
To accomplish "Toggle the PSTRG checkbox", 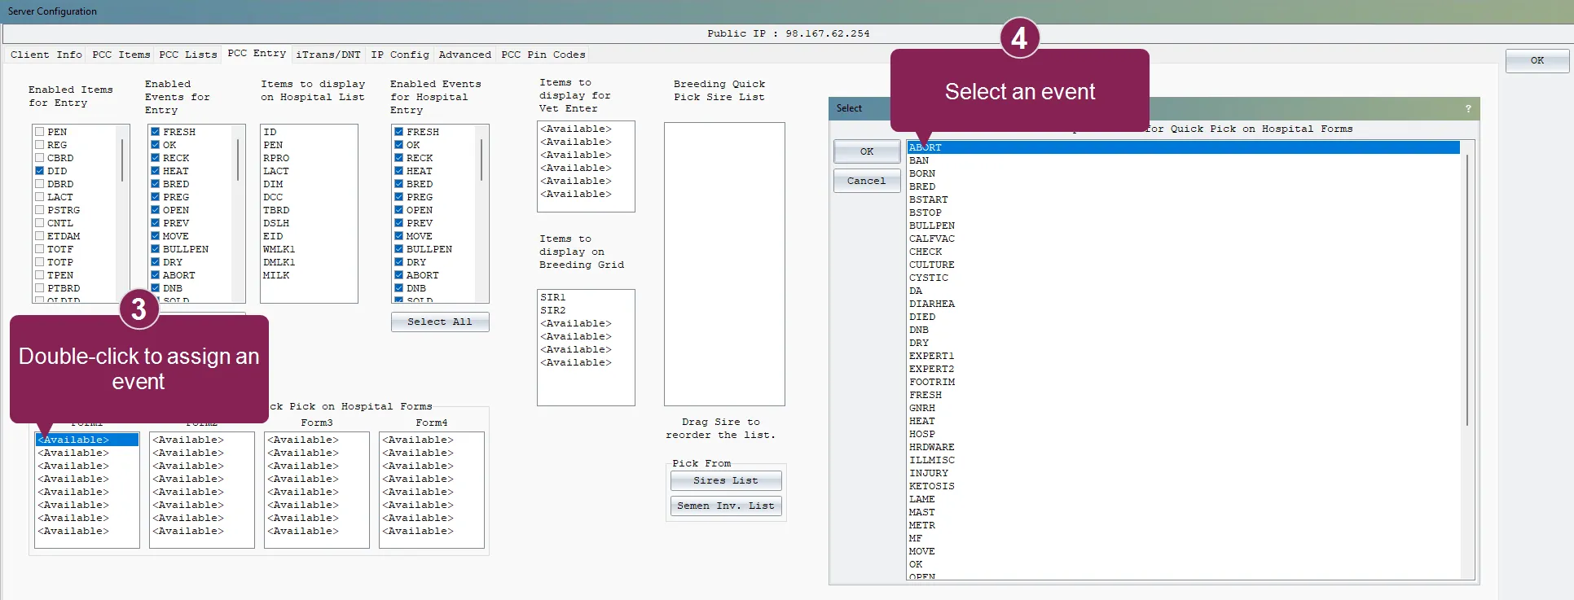I will pyautogui.click(x=39, y=210).
